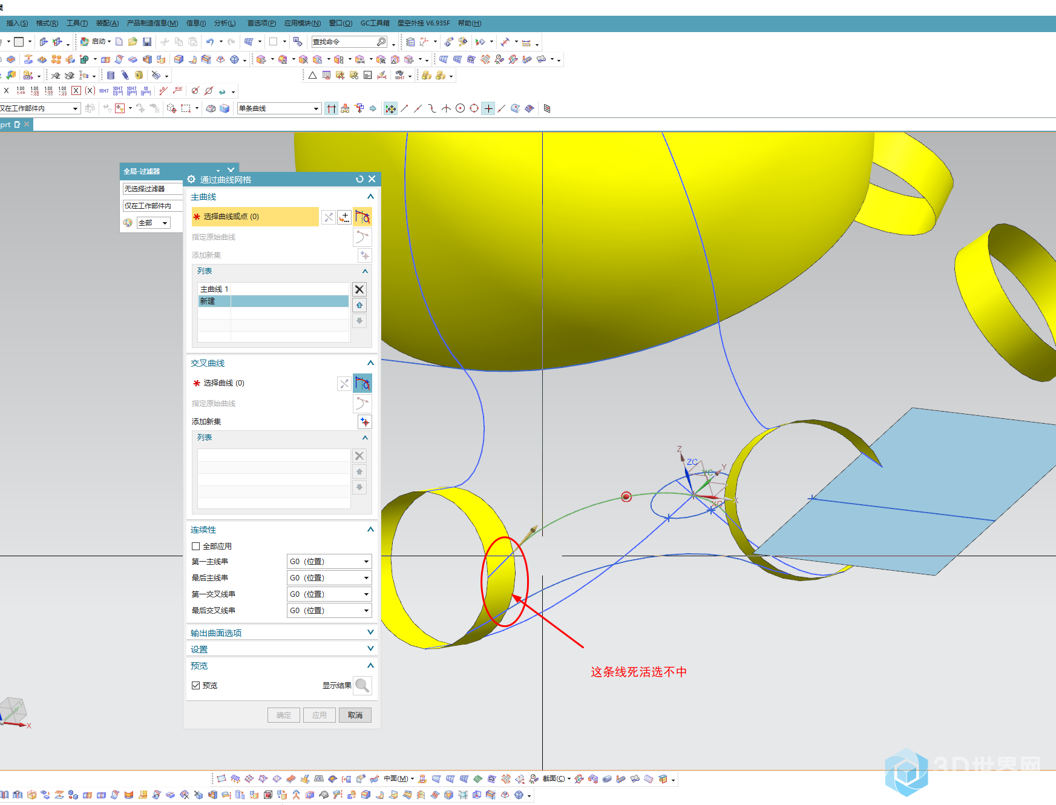
Task: Open the Single Curve rule dropdown
Action: pyautogui.click(x=279, y=108)
